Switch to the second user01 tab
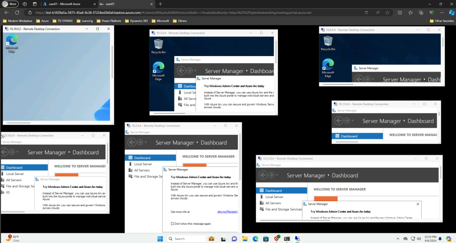Screen dimensions: 456x243 click(126, 4)
